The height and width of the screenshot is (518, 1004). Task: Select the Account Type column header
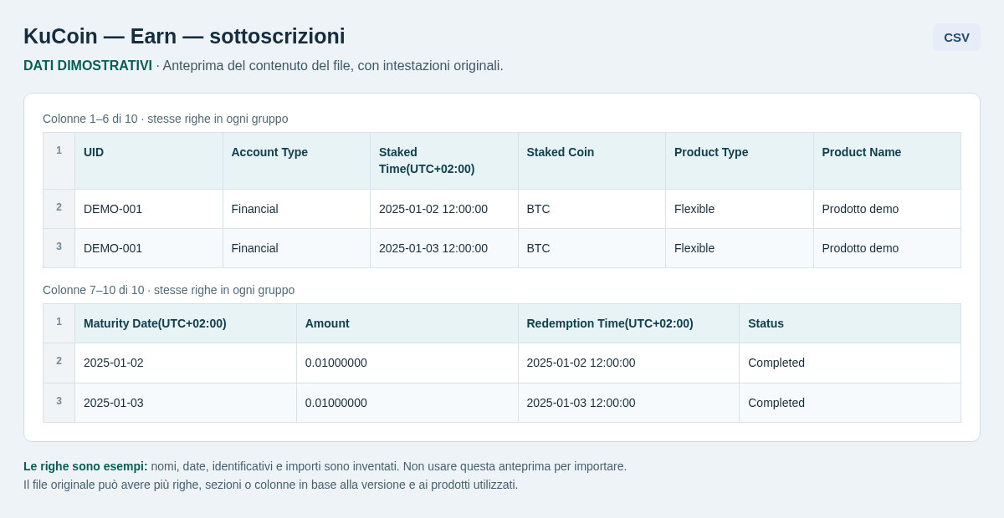(x=296, y=160)
